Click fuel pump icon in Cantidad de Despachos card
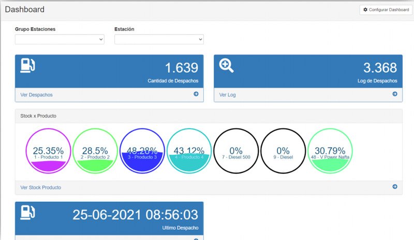This screenshot has width=414, height=240. [28, 66]
